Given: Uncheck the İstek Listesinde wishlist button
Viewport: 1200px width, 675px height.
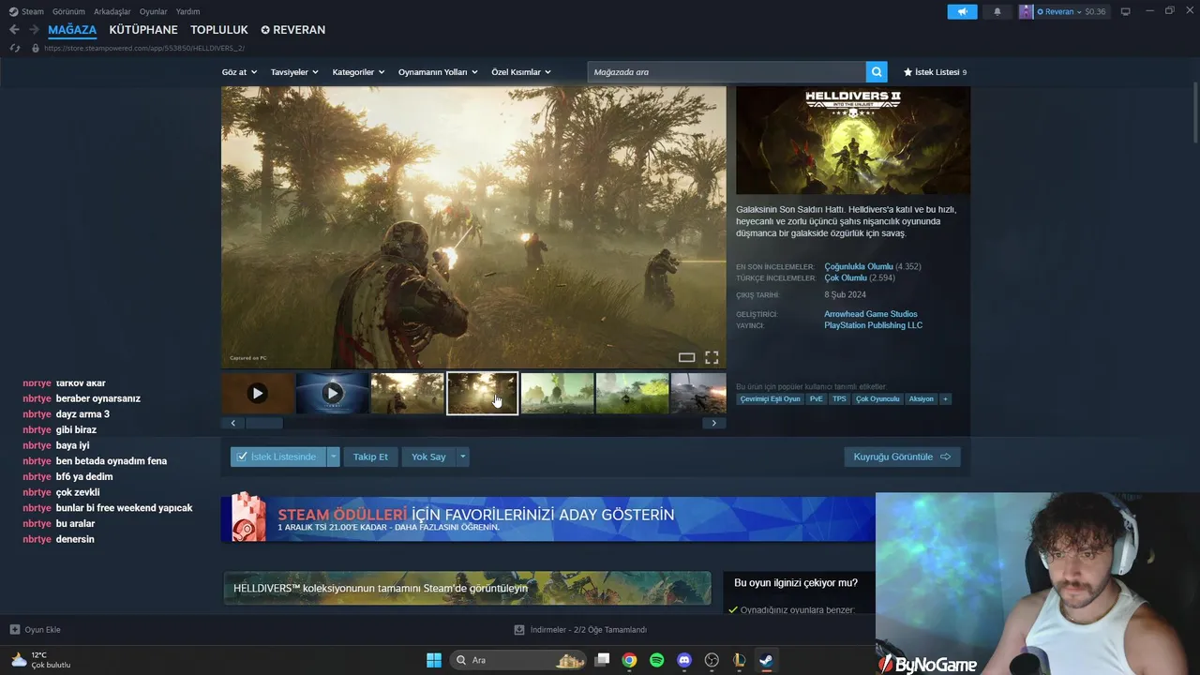Looking at the screenshot, I should (277, 457).
